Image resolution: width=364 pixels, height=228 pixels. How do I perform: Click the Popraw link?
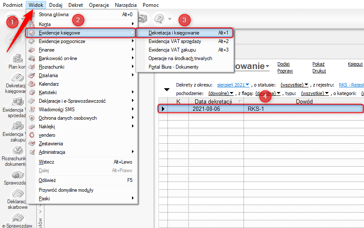click(285, 71)
